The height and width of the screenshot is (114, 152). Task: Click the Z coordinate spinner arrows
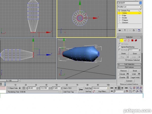click(61, 88)
